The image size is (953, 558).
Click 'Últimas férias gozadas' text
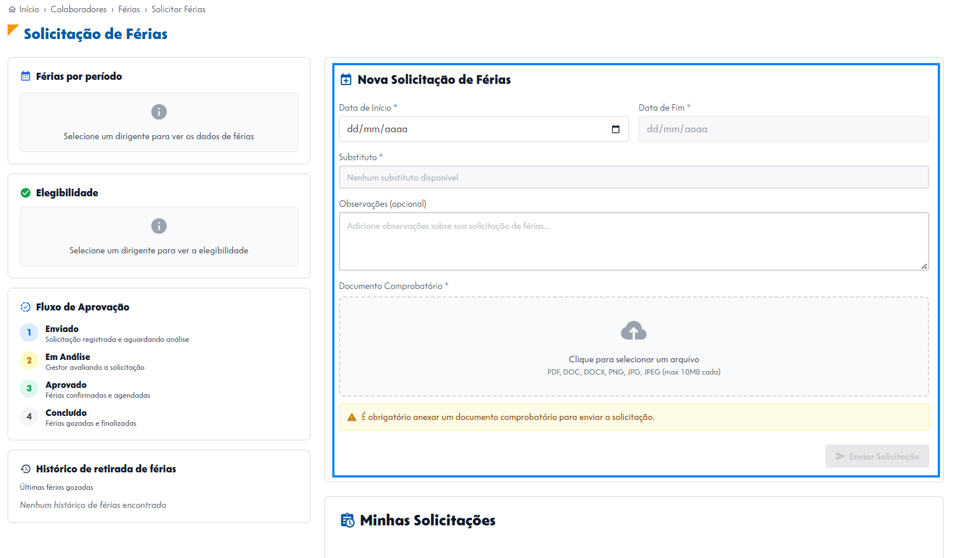click(x=57, y=488)
